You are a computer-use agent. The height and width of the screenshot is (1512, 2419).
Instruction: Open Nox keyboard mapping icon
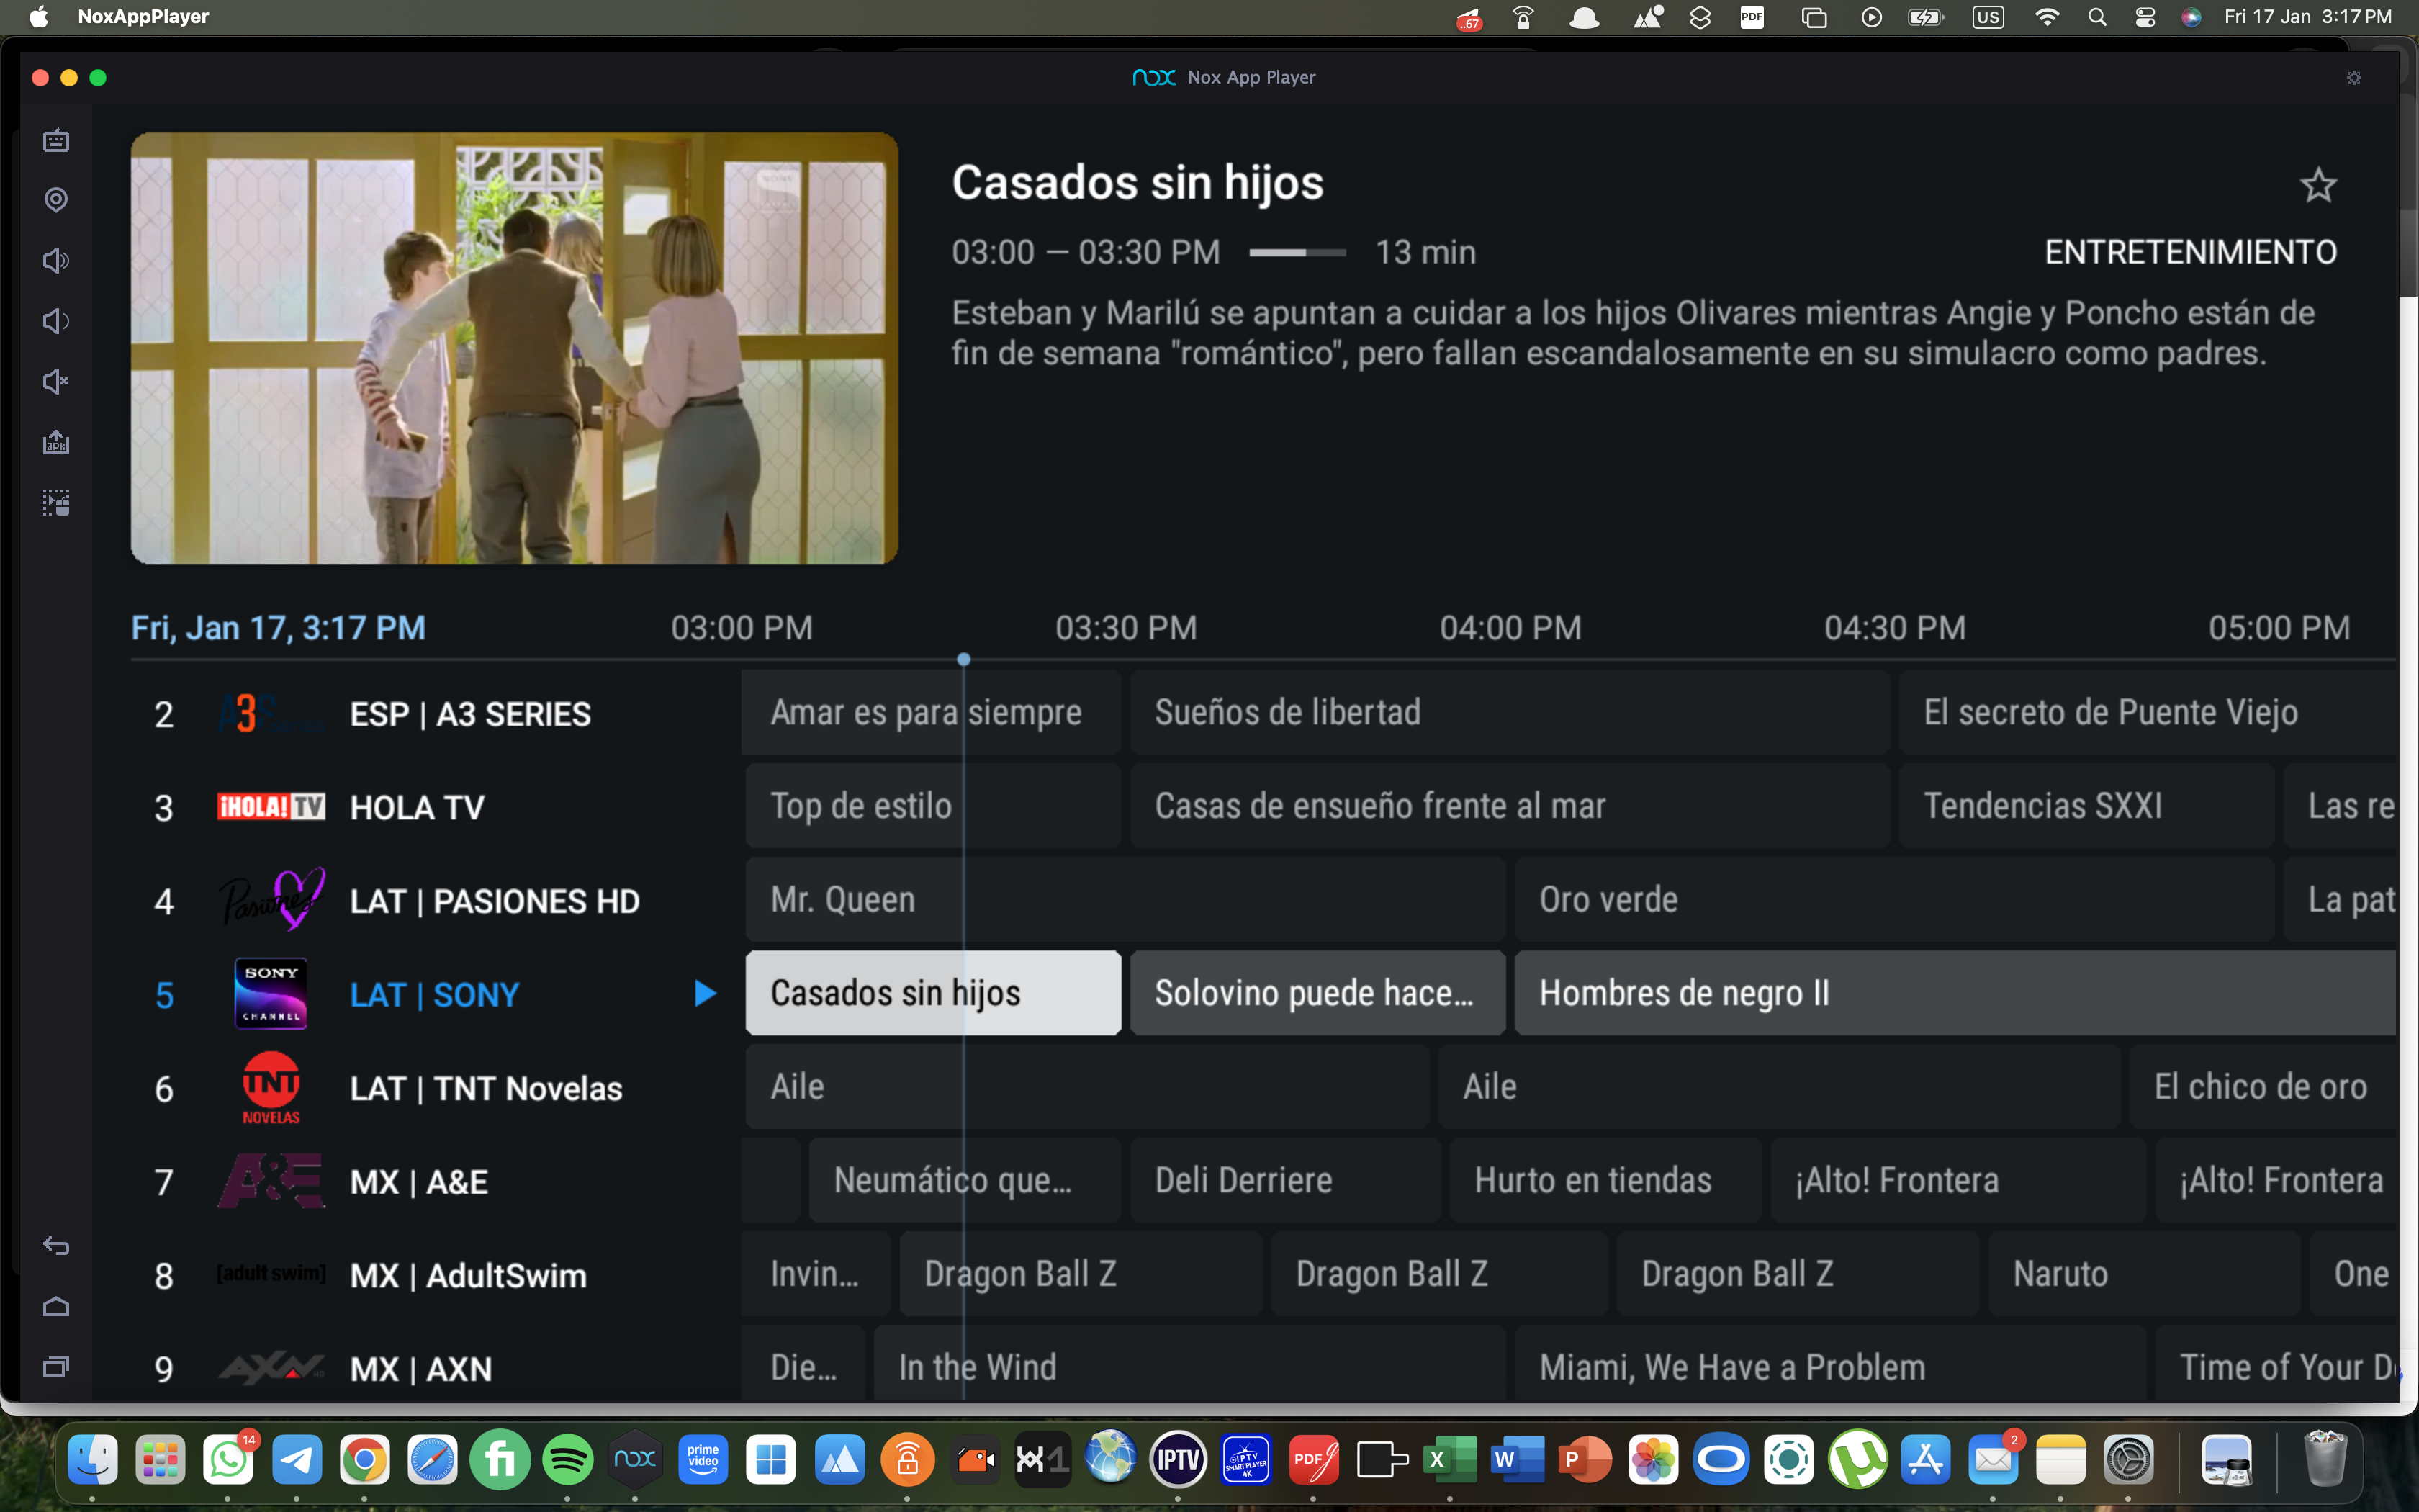tap(56, 140)
